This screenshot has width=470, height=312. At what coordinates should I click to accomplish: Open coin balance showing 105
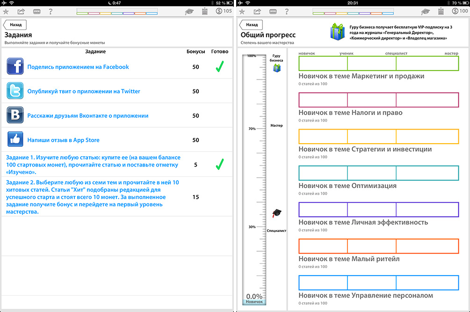[223, 11]
